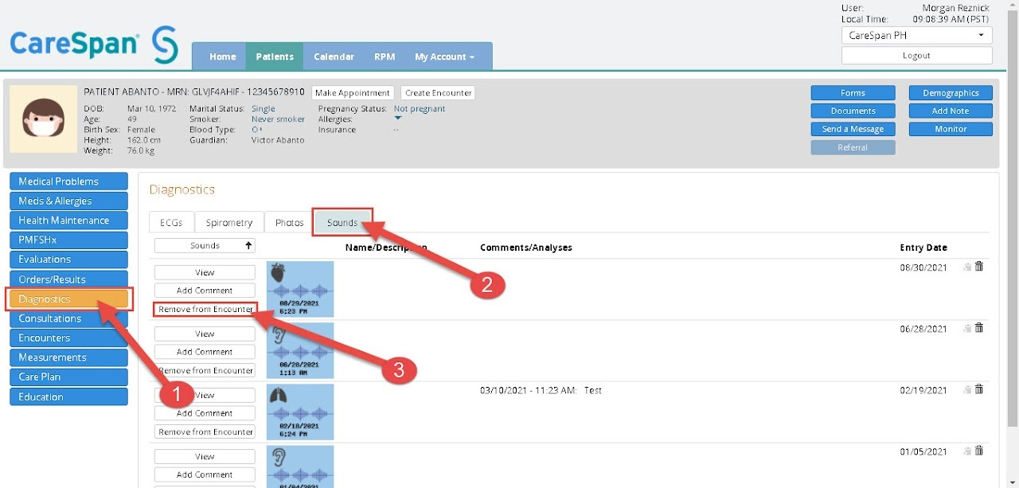Select the Sounds diagnostics tab
Viewport: 1019px width, 488px height.
tap(342, 222)
